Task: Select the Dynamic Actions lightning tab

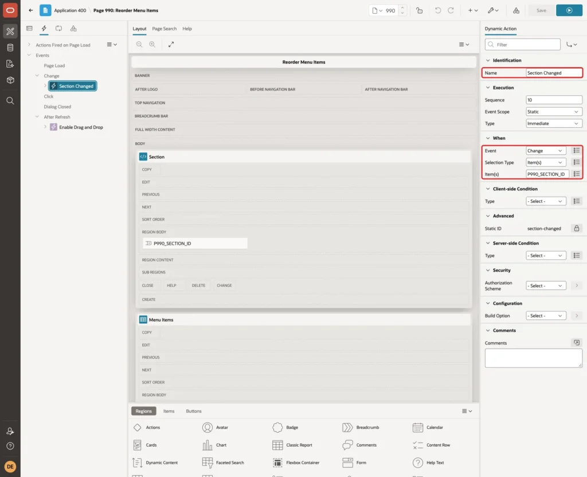Action: [44, 29]
